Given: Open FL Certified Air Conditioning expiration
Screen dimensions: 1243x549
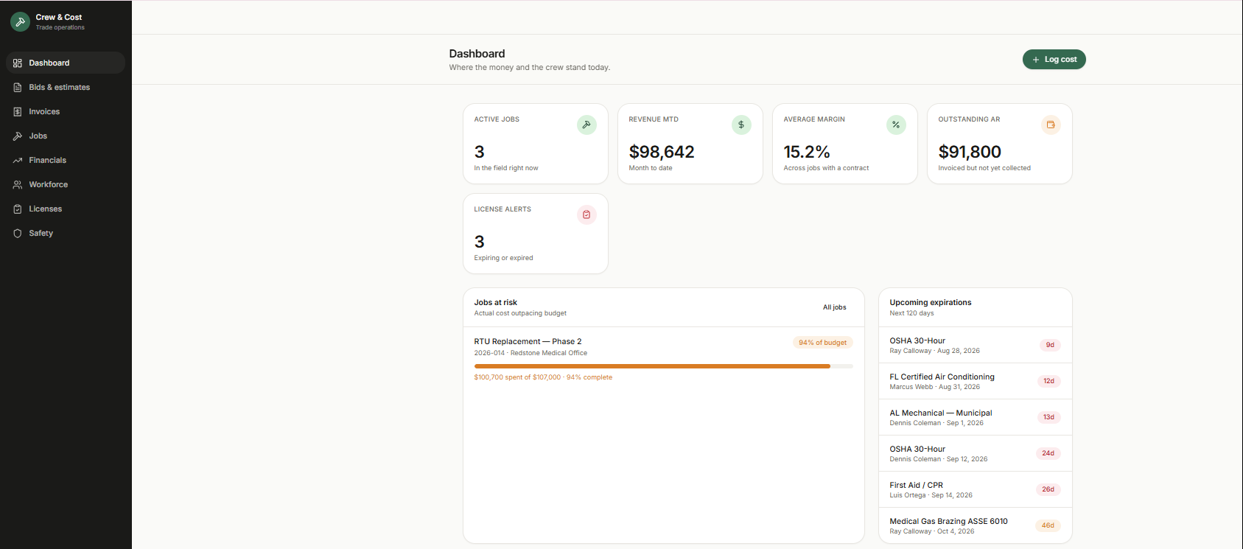Looking at the screenshot, I should click(975, 381).
